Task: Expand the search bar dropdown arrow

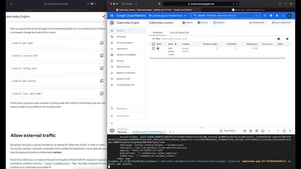Action: (x=256, y=15)
